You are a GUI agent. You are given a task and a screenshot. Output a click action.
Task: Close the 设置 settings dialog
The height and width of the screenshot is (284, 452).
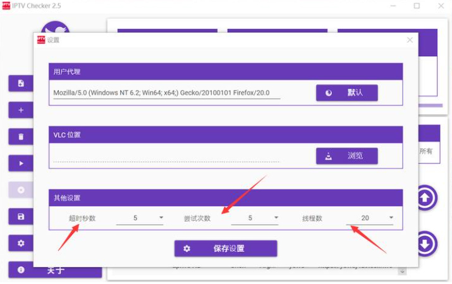pyautogui.click(x=410, y=40)
